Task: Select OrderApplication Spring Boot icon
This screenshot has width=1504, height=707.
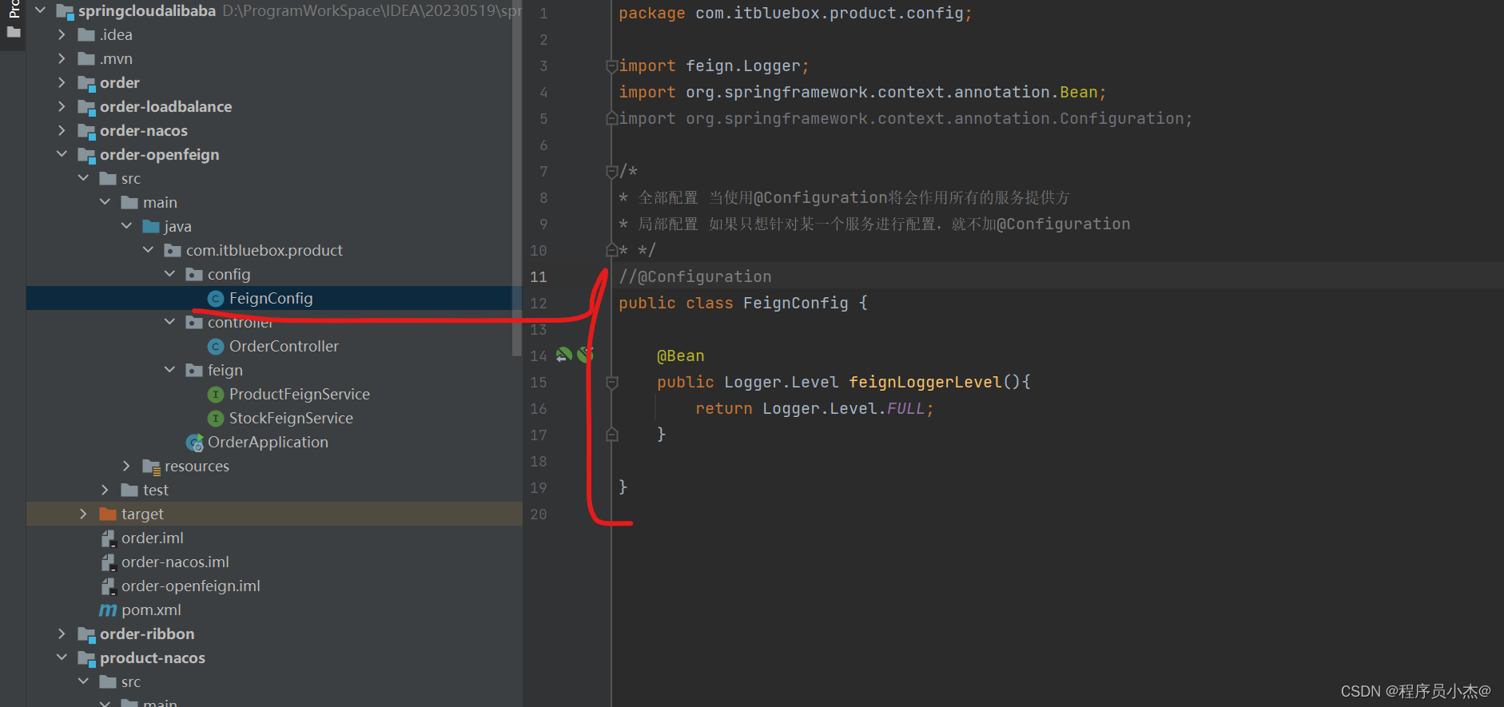Action: (194, 443)
